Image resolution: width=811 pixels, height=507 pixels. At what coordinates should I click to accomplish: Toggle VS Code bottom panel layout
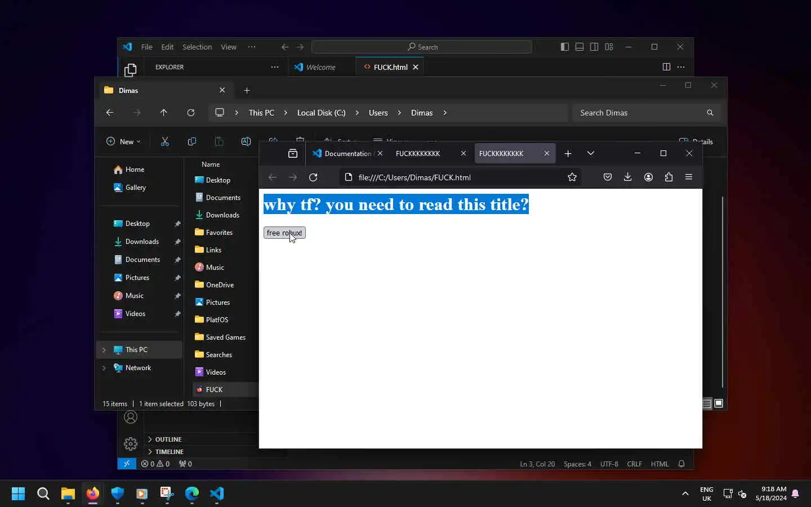point(579,47)
